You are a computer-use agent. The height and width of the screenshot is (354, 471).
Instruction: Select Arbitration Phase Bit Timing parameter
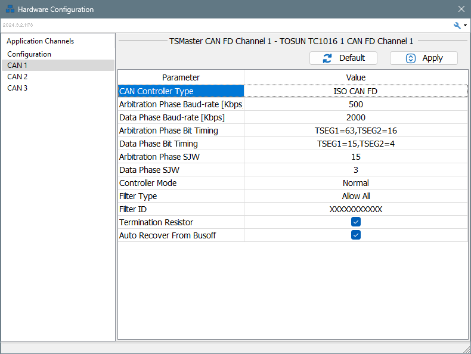coord(181,131)
